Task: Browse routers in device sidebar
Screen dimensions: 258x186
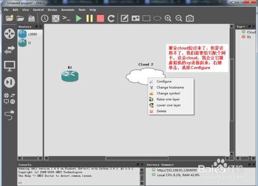Action: (x=10, y=33)
